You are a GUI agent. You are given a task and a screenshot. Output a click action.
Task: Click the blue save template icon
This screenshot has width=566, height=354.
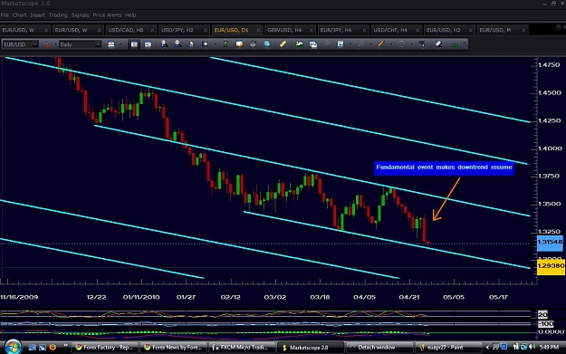click(341, 44)
